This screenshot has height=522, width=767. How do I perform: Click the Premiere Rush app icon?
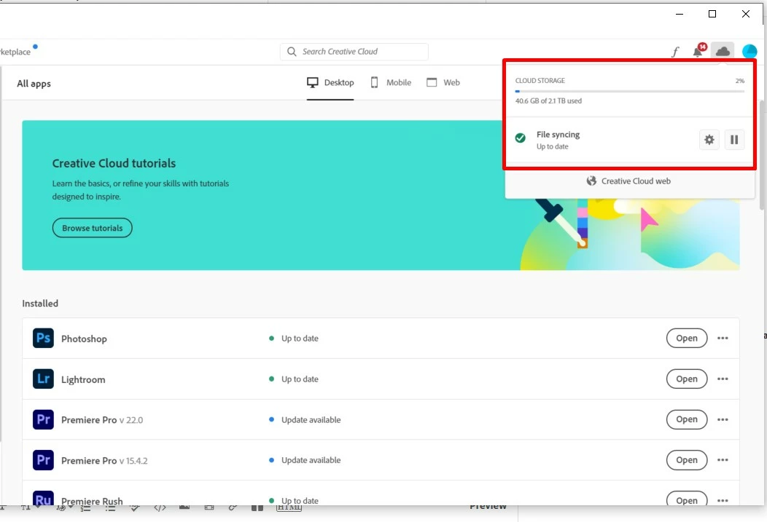tap(43, 498)
